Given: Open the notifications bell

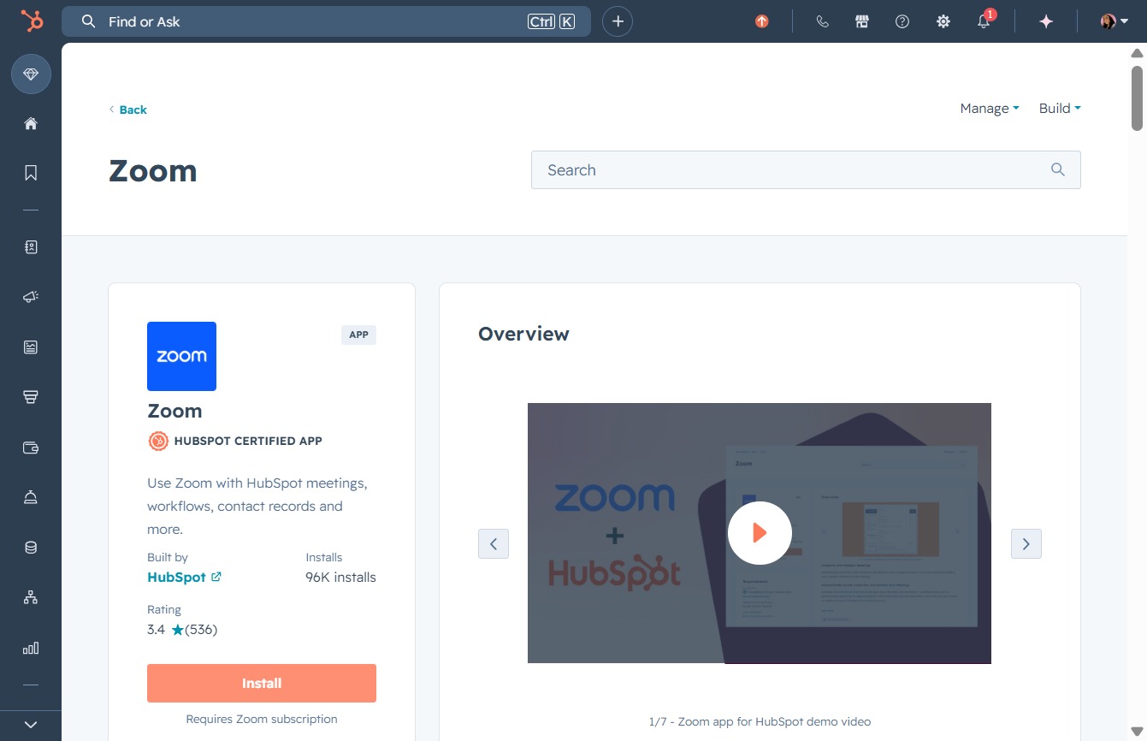Looking at the screenshot, I should coord(984,21).
